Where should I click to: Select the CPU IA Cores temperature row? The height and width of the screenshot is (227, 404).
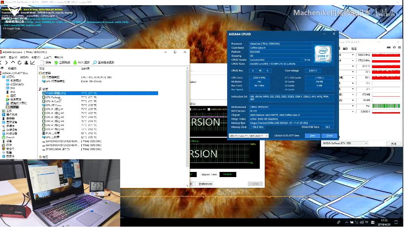100,101
